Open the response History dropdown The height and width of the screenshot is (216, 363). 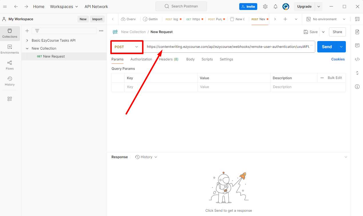pos(146,157)
